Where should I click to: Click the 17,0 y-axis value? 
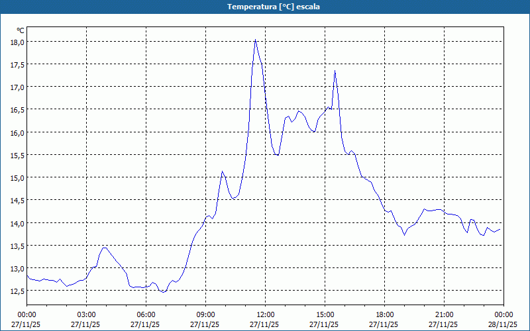pyautogui.click(x=17, y=87)
